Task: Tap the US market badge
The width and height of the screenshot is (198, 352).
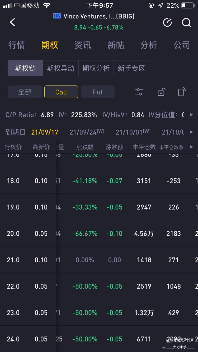Action: tap(57, 16)
